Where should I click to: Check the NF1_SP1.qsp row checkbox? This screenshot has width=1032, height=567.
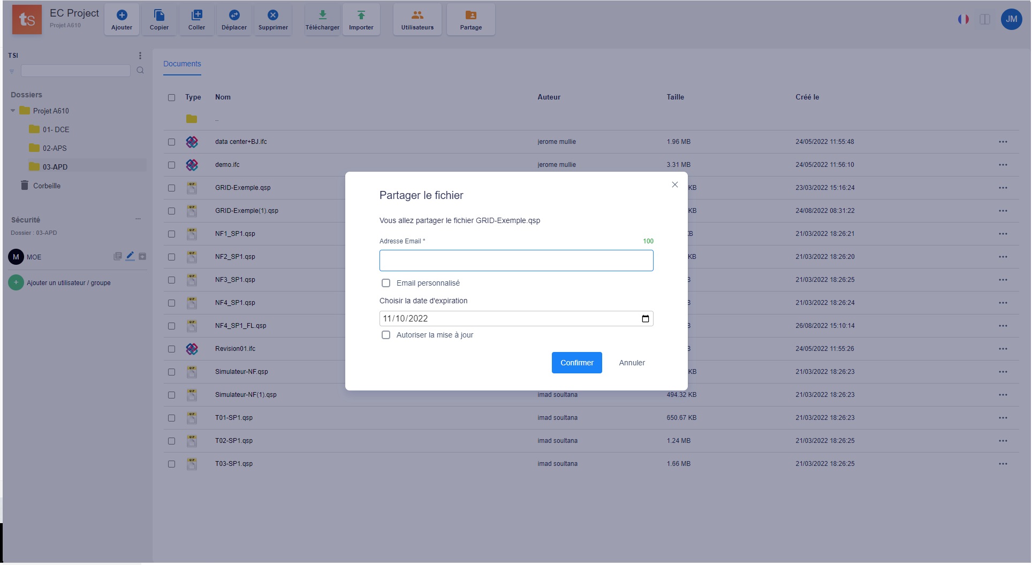[171, 234]
